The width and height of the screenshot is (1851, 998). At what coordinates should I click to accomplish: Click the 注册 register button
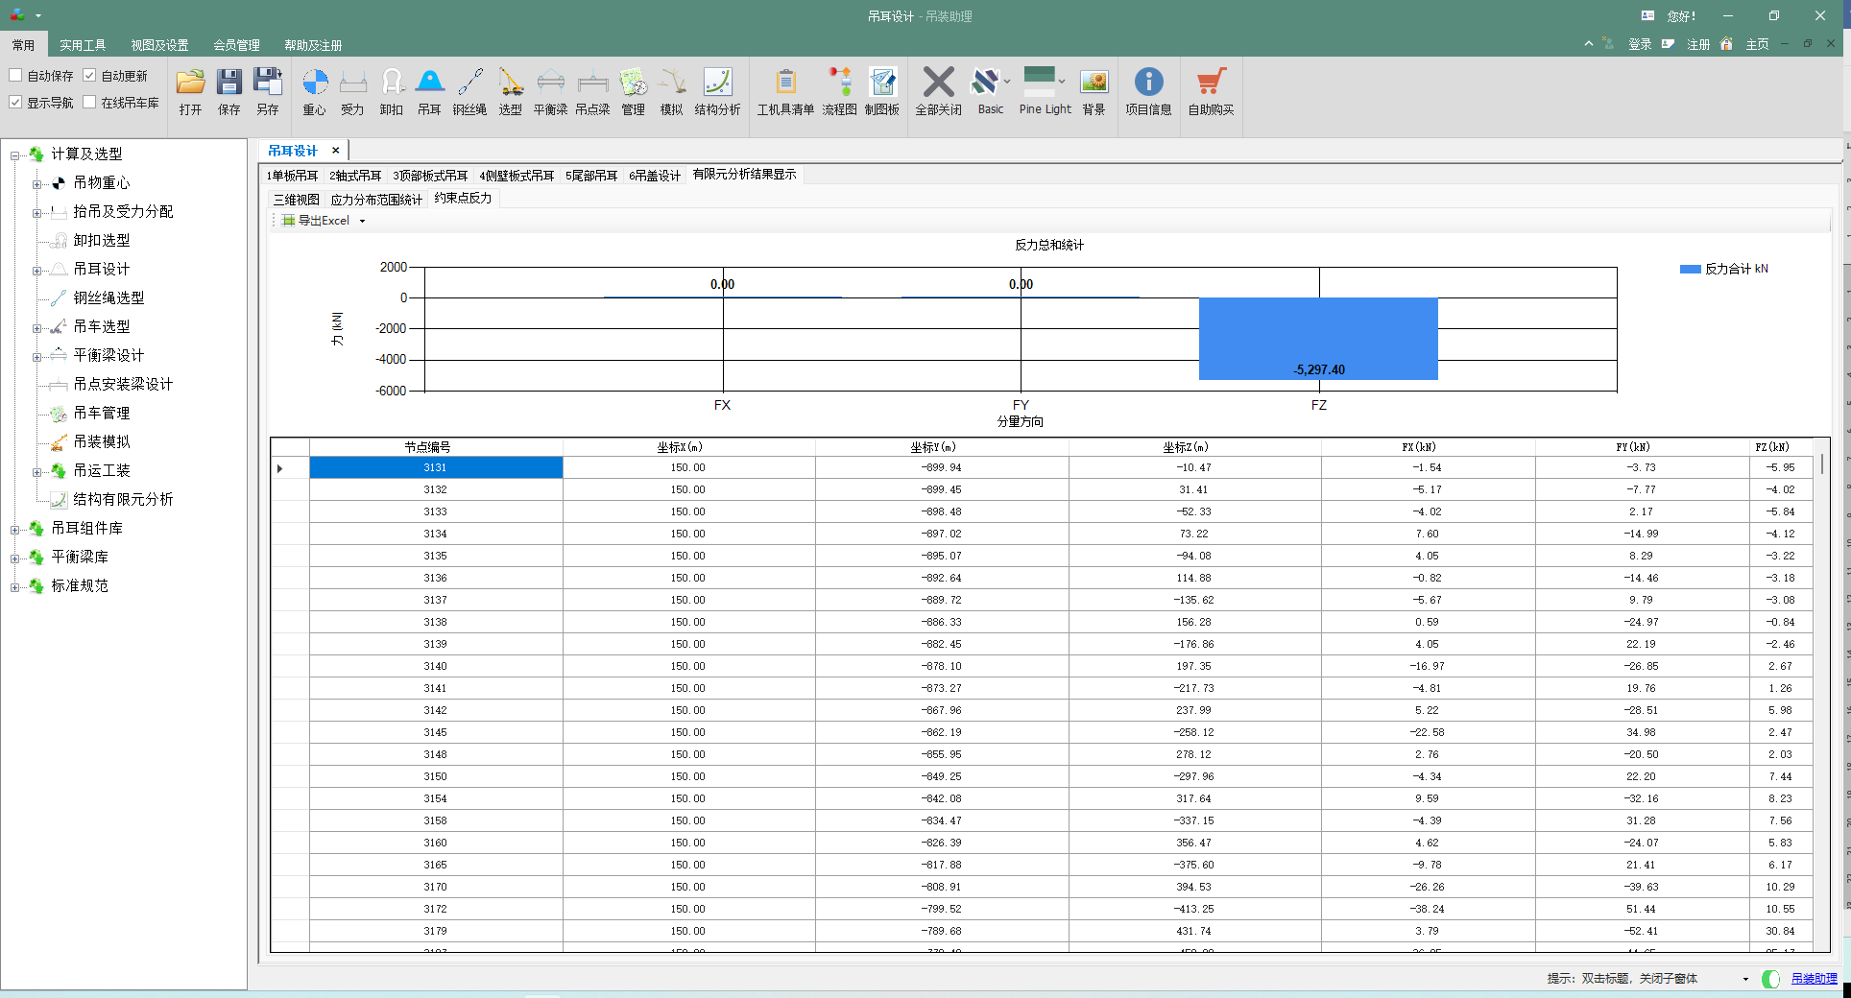pyautogui.click(x=1698, y=45)
